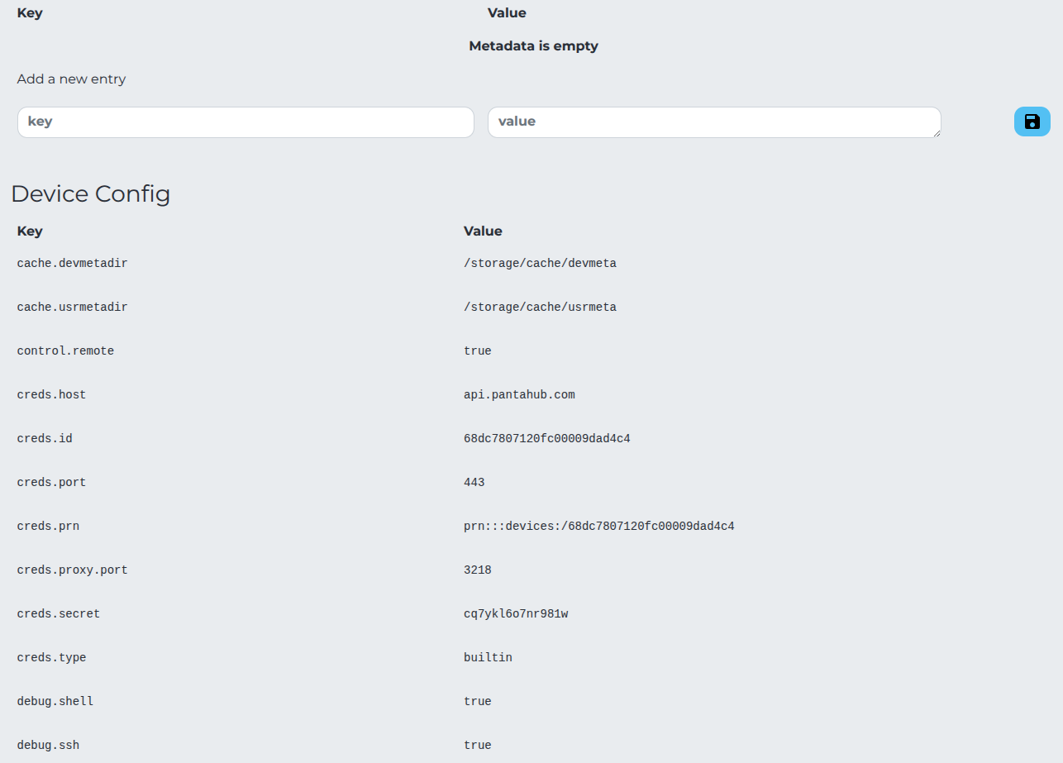Click the creds.id value text
1063x763 pixels.
pyautogui.click(x=547, y=438)
